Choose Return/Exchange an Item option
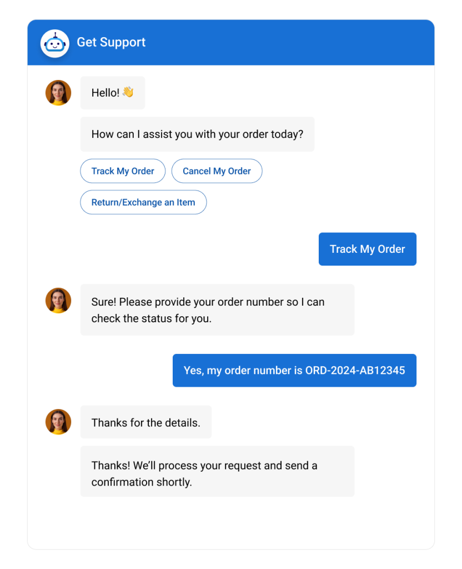The height and width of the screenshot is (569, 462). coord(143,202)
